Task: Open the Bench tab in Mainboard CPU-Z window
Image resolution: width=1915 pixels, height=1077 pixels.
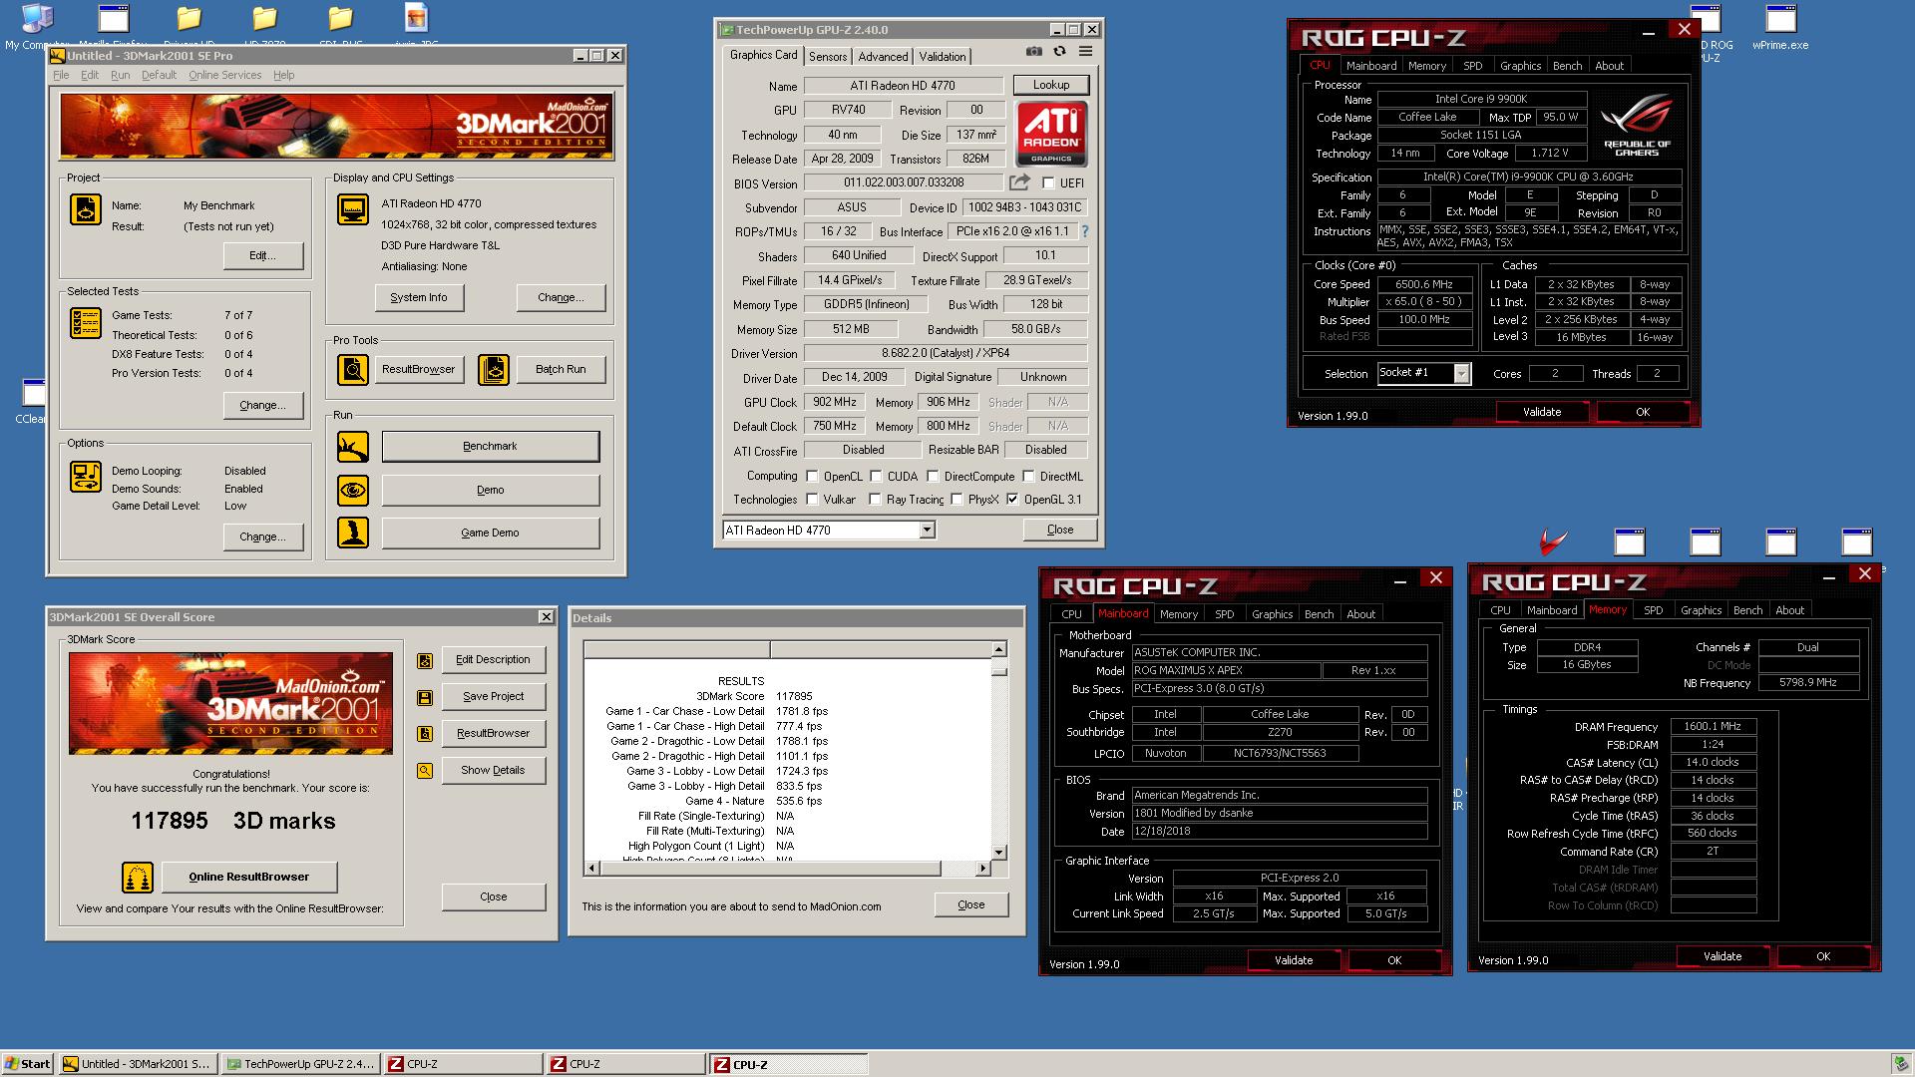Action: click(x=1319, y=614)
